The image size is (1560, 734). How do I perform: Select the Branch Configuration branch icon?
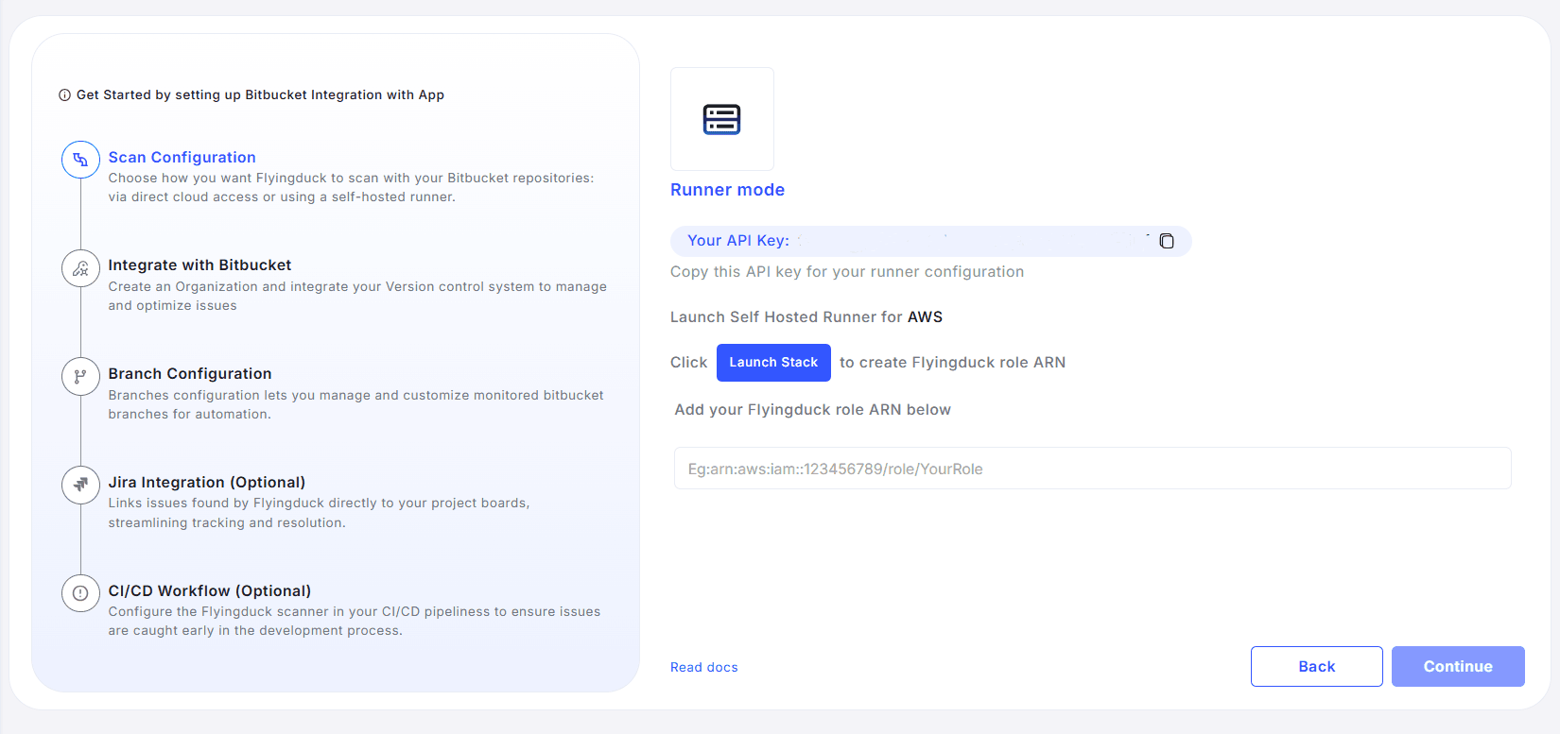pyautogui.click(x=80, y=377)
